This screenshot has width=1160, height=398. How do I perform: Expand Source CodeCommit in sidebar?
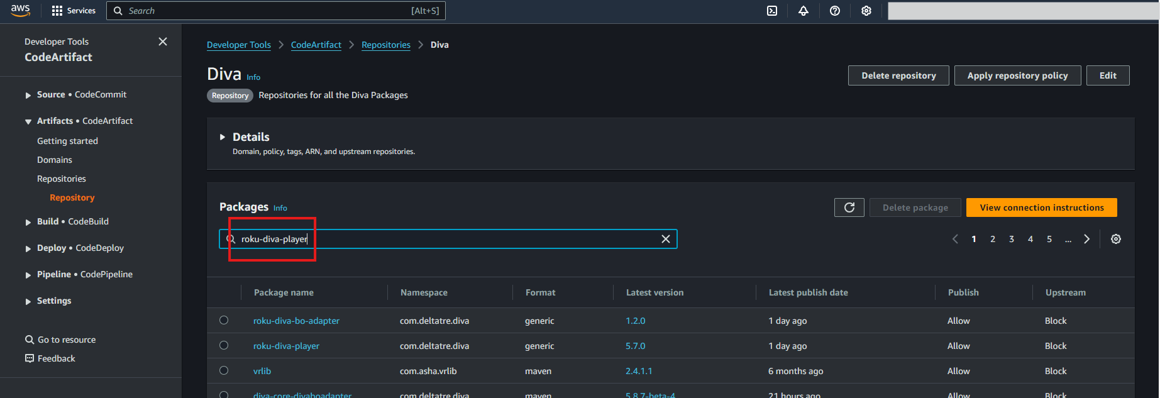tap(28, 95)
